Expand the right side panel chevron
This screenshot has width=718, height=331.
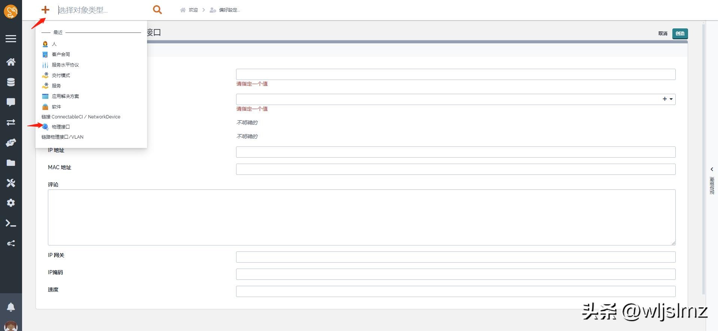tap(712, 169)
